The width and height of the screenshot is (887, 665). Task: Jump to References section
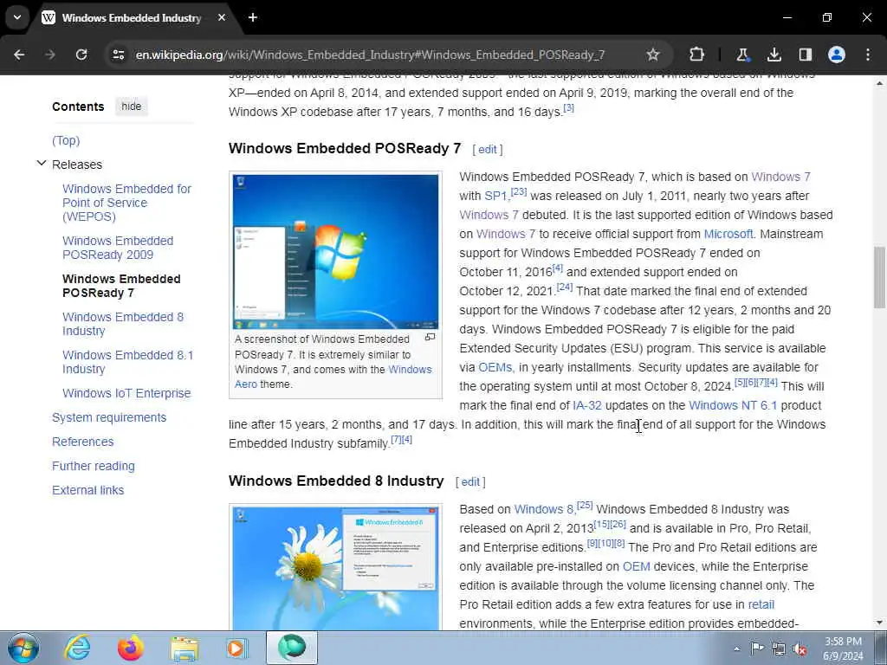[x=82, y=442]
